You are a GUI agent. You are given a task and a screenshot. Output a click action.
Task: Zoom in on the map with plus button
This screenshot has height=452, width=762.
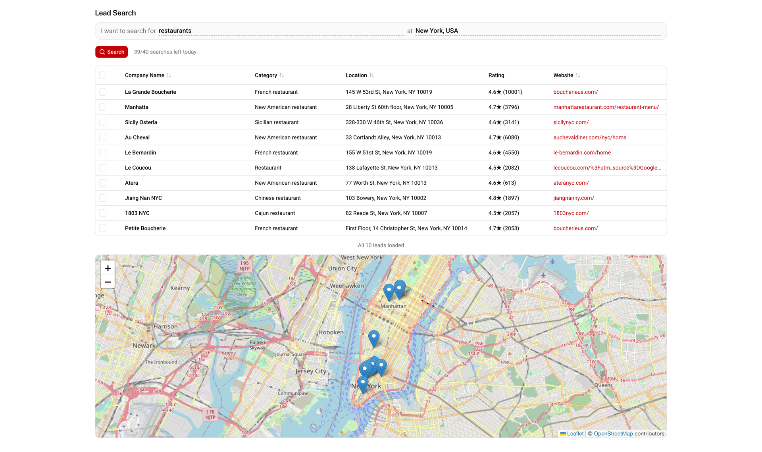click(x=108, y=268)
